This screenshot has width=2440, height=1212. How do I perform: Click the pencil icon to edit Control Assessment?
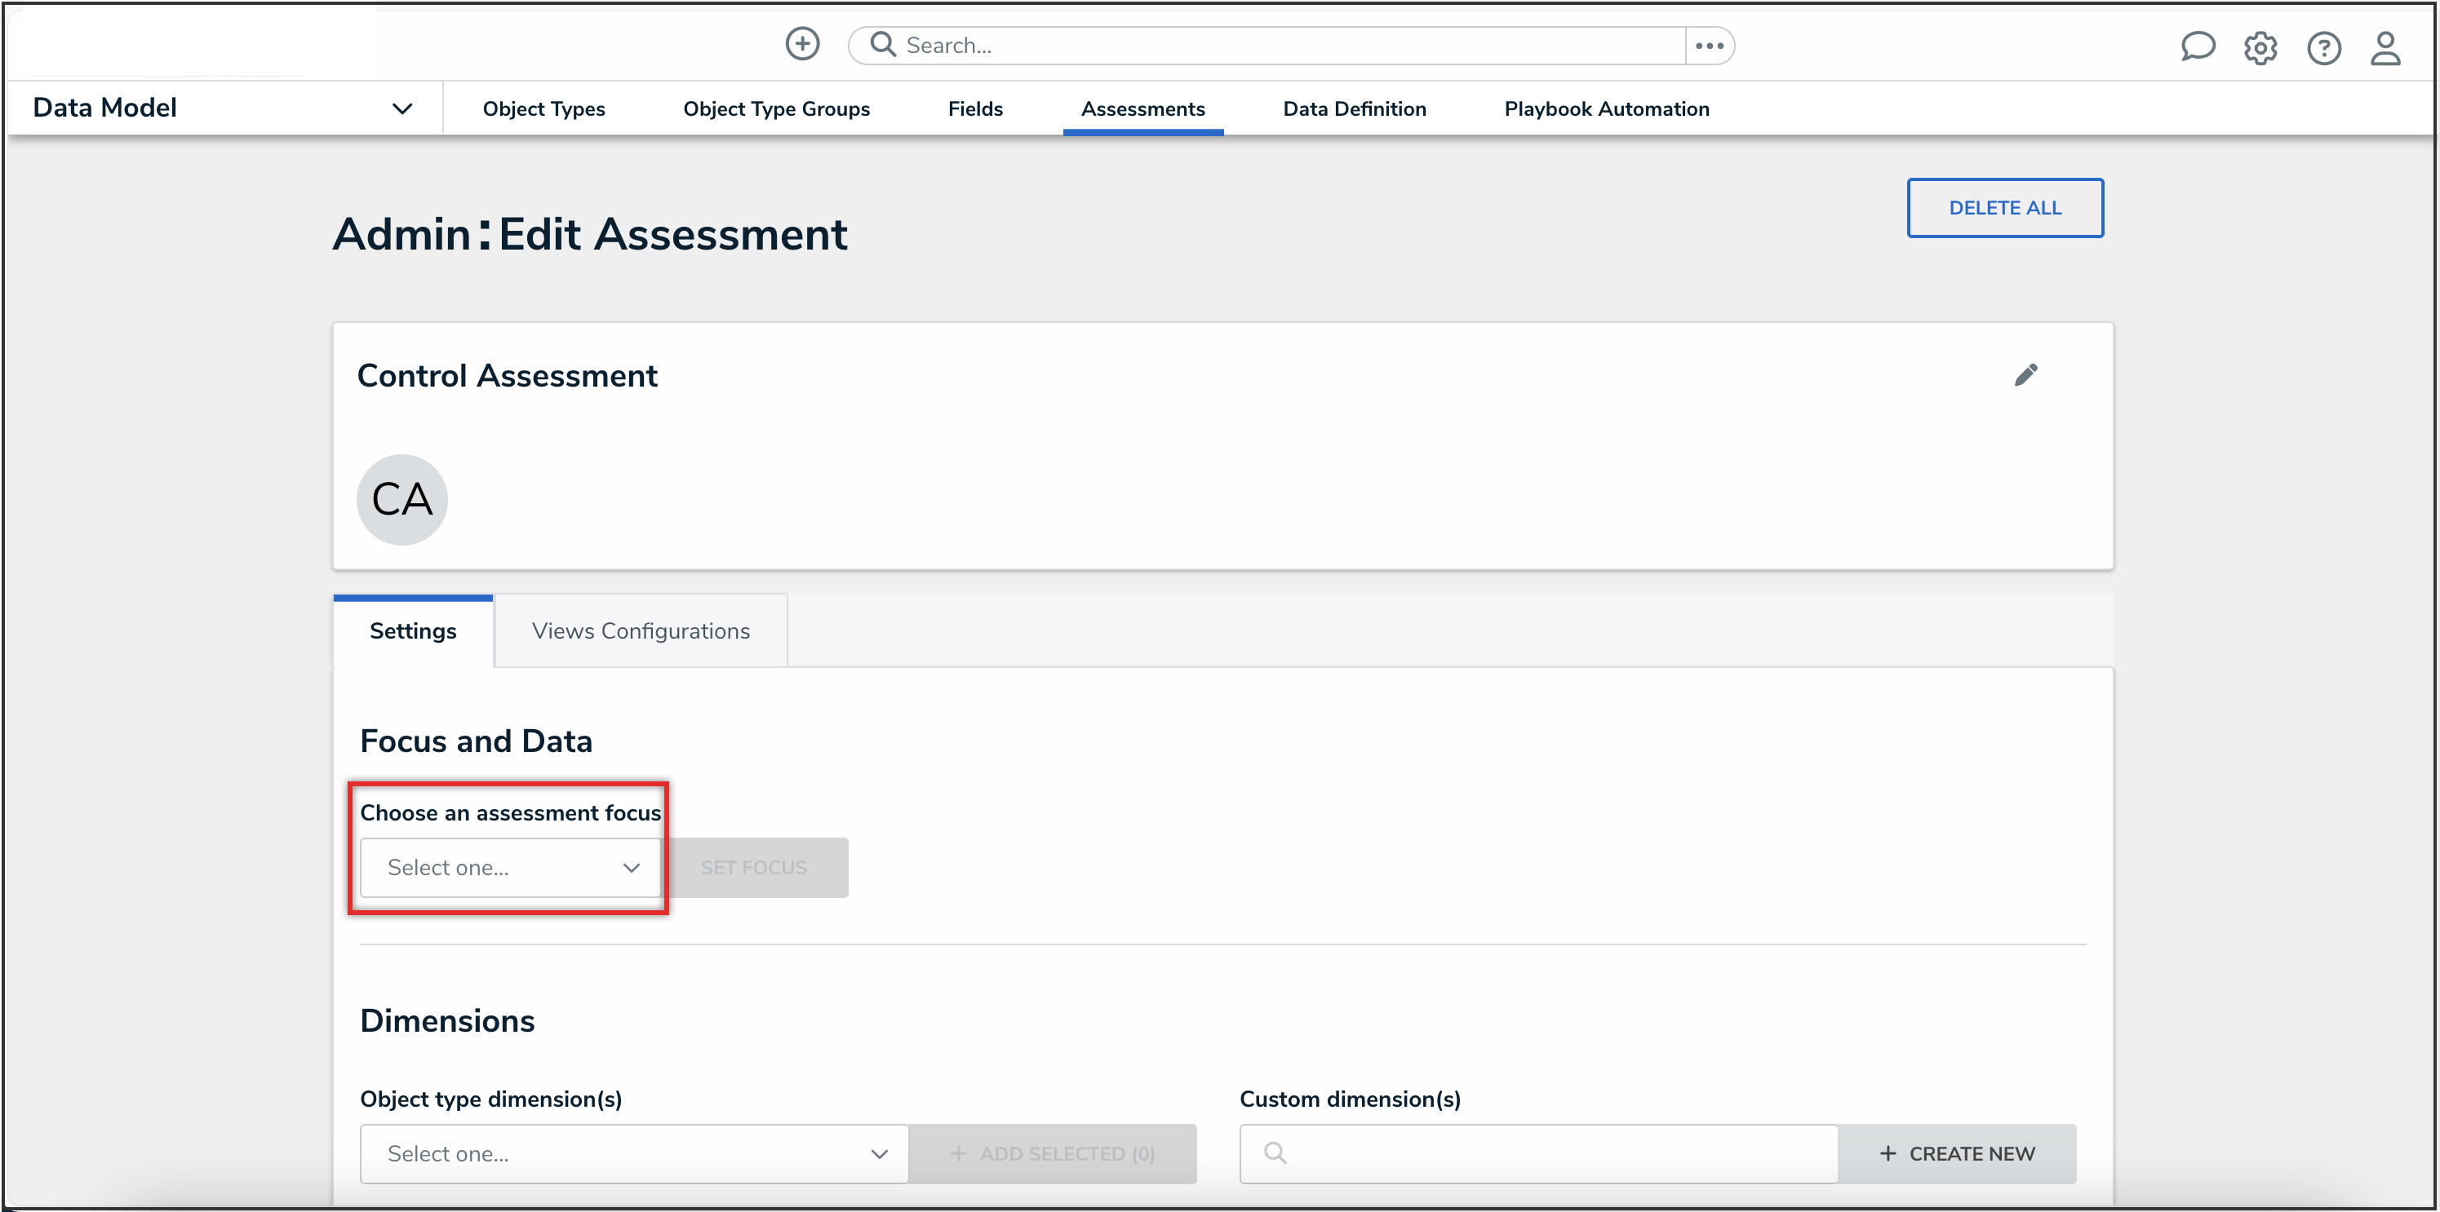2027,375
